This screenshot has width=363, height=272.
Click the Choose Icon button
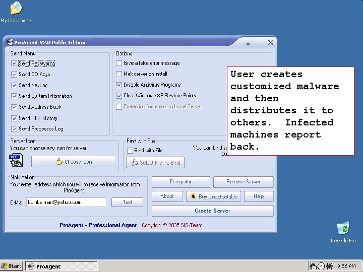coord(74,162)
